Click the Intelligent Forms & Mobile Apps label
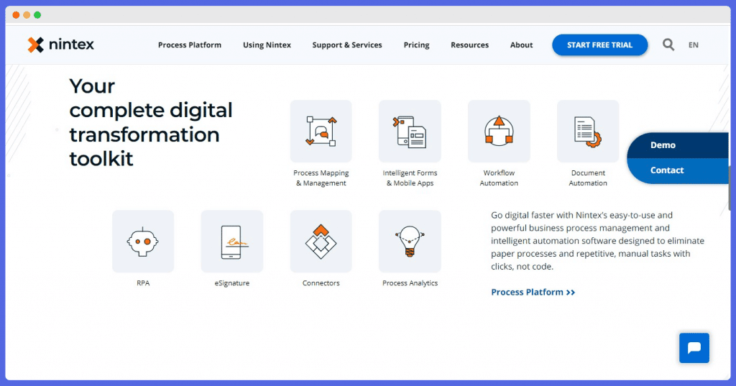The image size is (736, 386). click(x=410, y=178)
